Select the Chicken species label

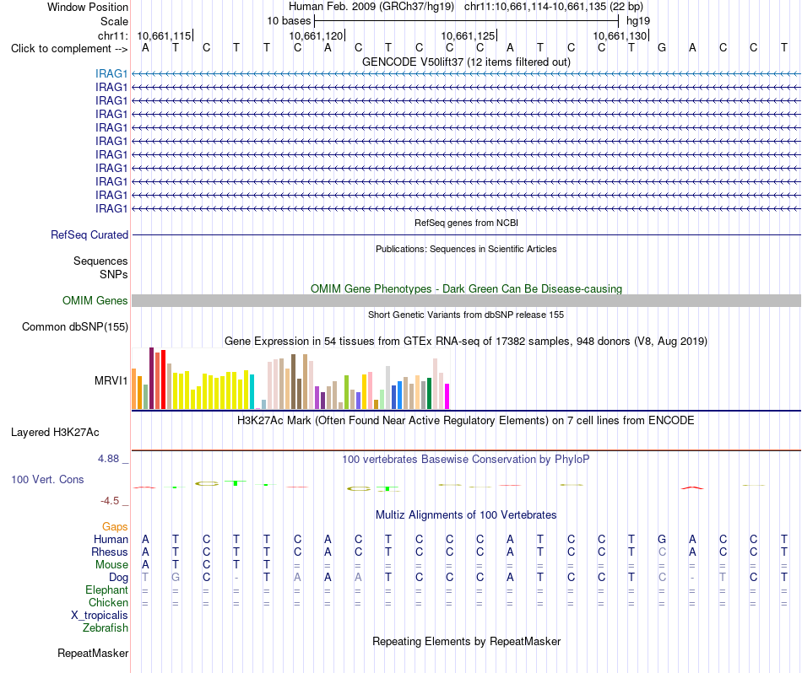click(108, 602)
